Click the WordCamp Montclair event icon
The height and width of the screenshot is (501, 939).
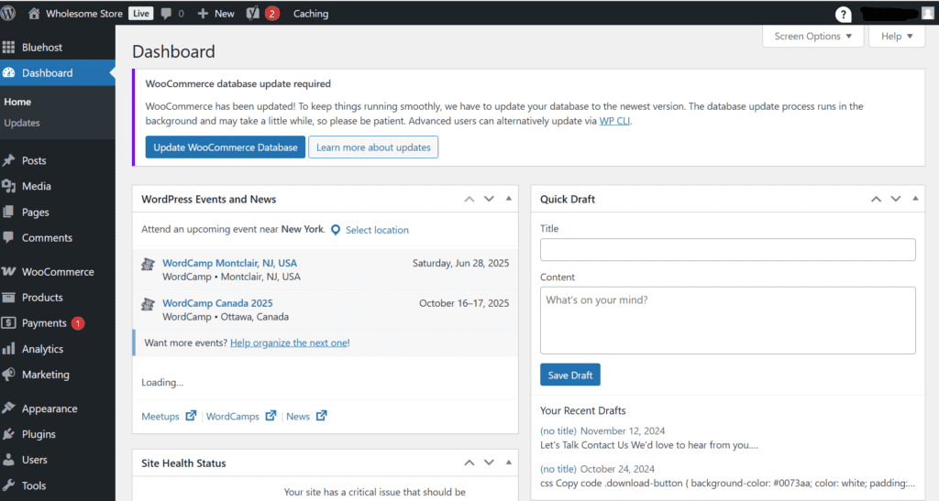148,264
